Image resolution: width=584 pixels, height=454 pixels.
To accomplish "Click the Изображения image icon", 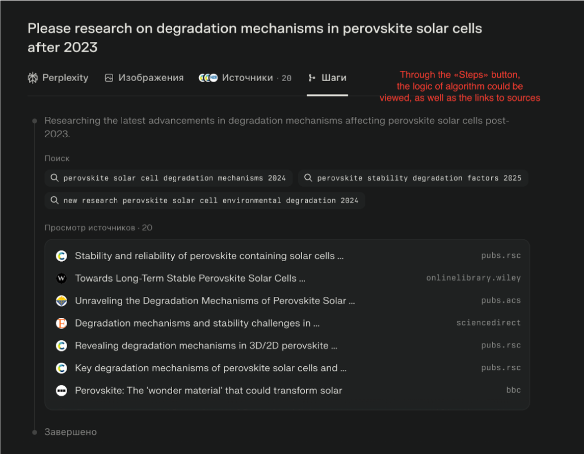I will [109, 78].
